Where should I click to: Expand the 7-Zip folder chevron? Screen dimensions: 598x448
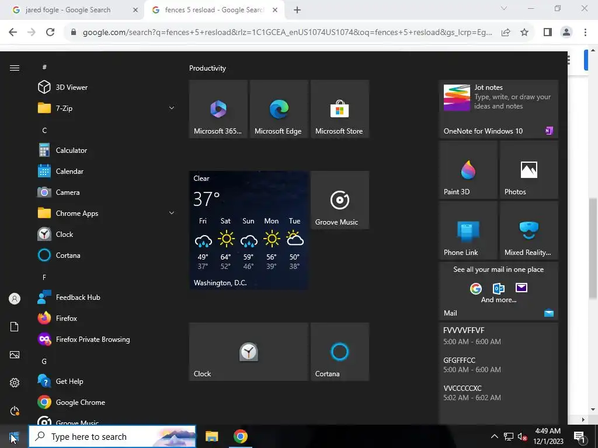tap(172, 108)
